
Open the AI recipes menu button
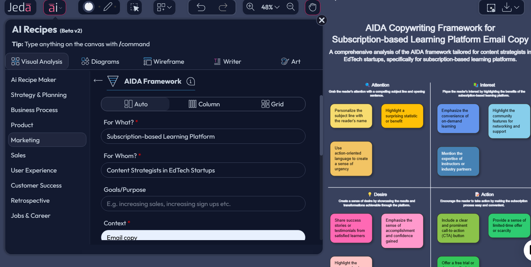pos(55,8)
